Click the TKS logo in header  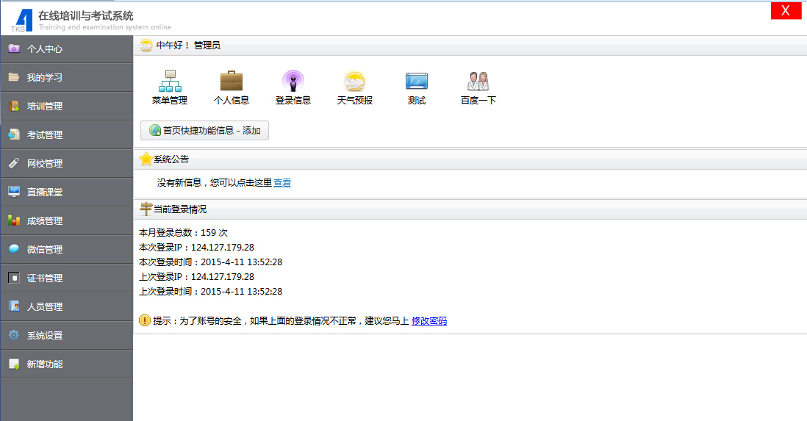[22, 21]
